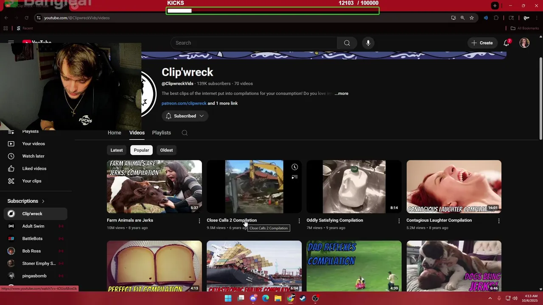Open Adult Swim subscription

point(36,226)
